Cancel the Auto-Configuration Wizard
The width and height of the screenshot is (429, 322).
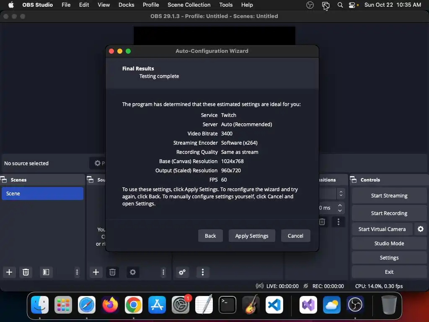(x=295, y=236)
